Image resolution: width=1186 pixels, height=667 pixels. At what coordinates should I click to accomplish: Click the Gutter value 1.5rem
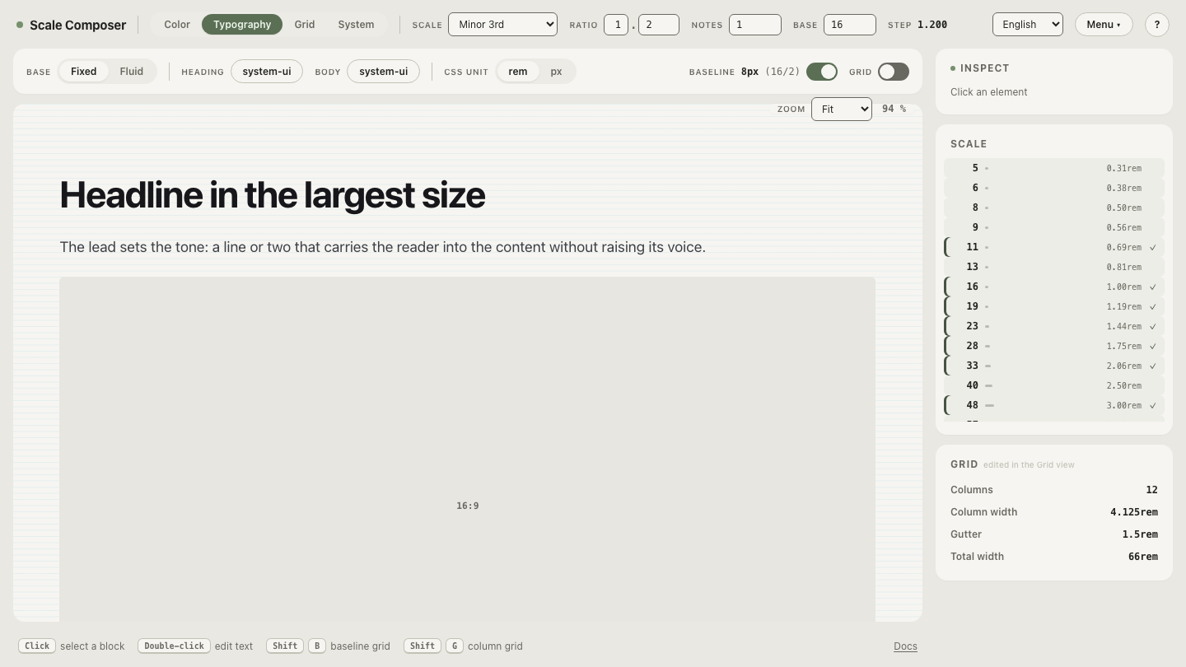tap(1140, 534)
